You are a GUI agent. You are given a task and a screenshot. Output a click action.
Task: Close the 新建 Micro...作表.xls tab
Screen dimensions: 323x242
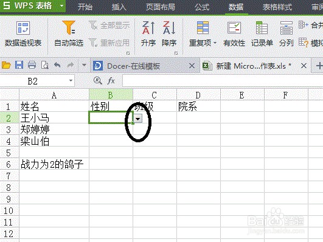(x=304, y=66)
